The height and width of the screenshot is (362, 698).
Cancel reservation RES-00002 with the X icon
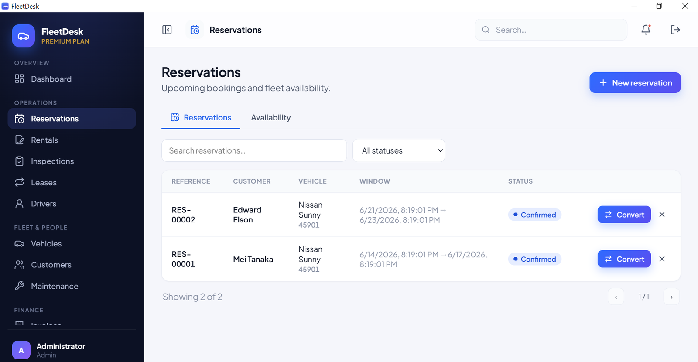click(x=662, y=215)
